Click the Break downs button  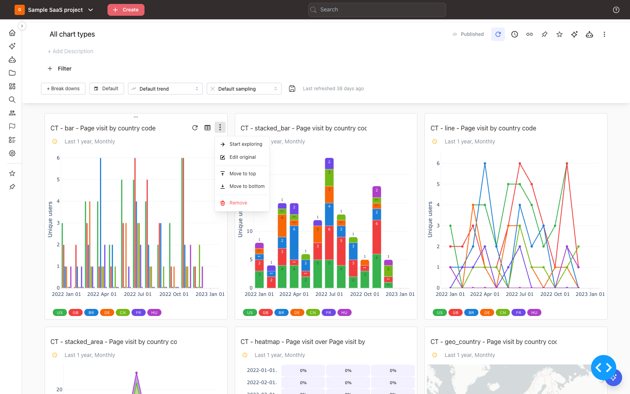(63, 89)
